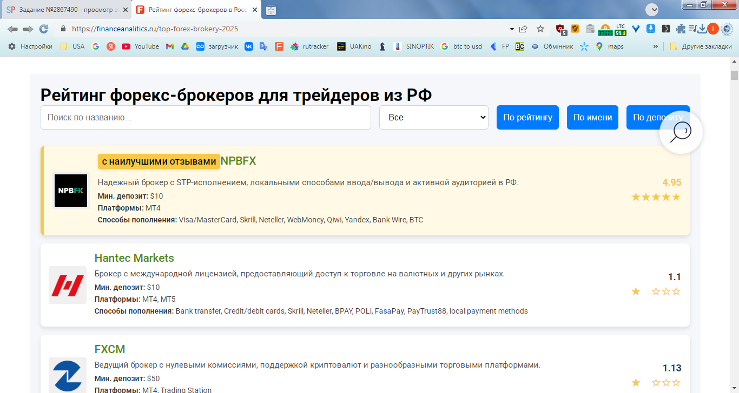Image resolution: width=739 pixels, height=393 pixels.
Task: Click the Hantec Markets star rating
Action: [x=656, y=292]
